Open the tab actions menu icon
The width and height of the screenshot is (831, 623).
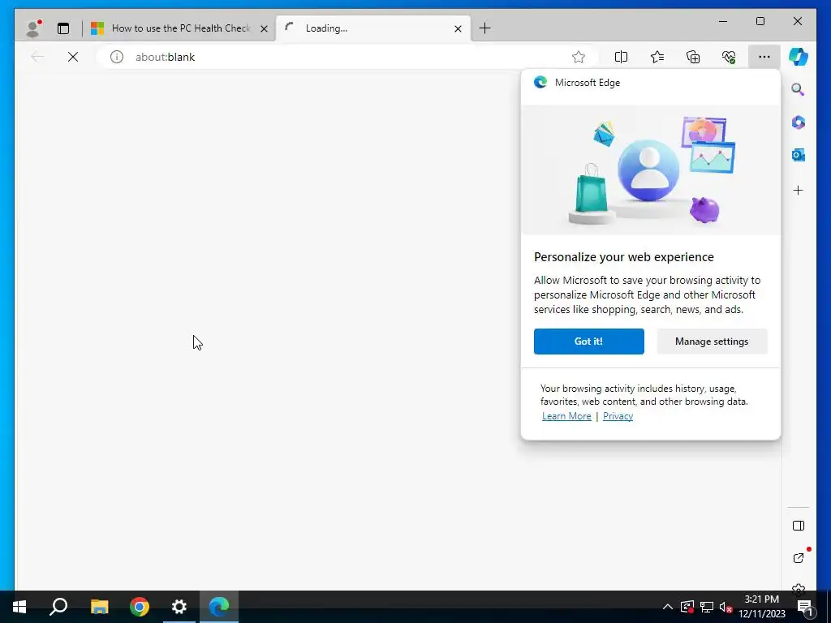pyautogui.click(x=63, y=28)
